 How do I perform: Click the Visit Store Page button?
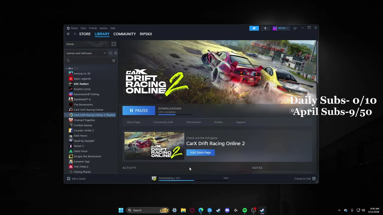point(200,152)
